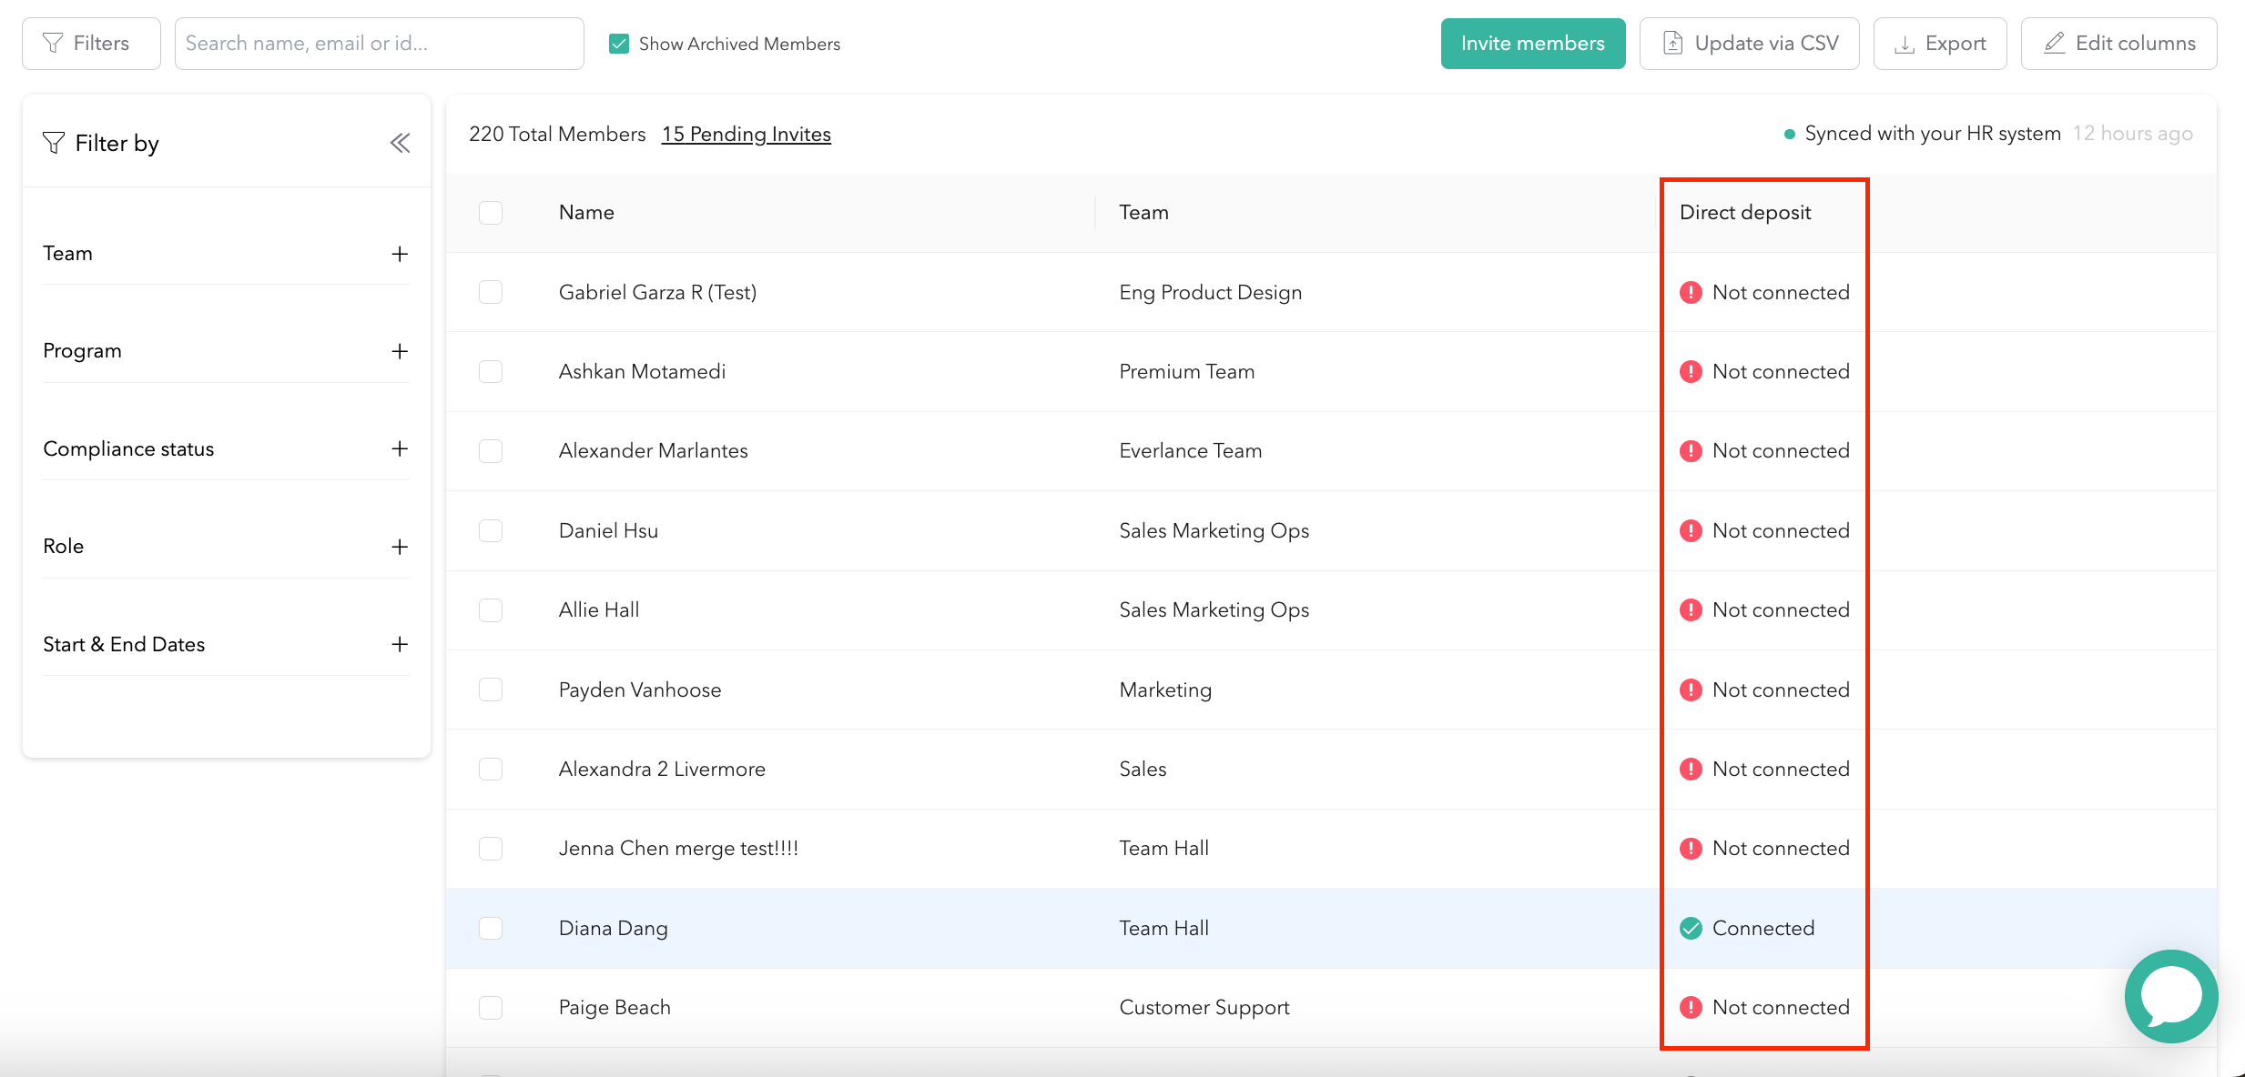This screenshot has width=2245, height=1077.
Task: Open the chat support bubble
Action: click(x=2171, y=996)
